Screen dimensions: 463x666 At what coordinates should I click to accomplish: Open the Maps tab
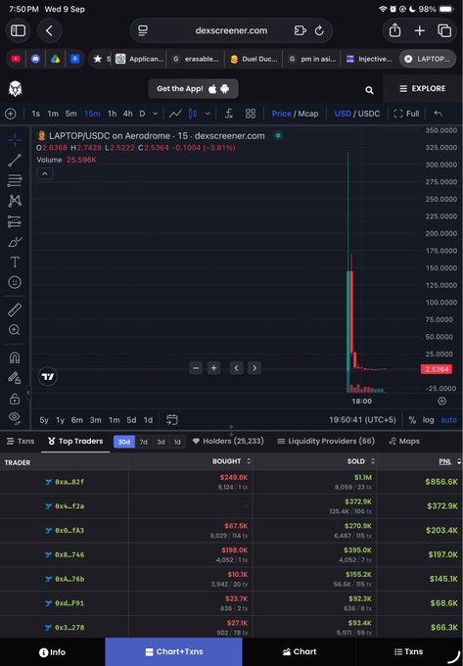click(404, 441)
